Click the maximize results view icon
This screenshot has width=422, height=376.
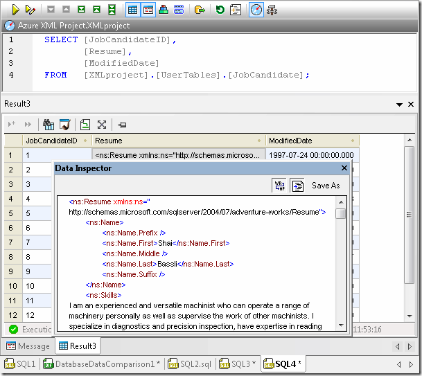(102, 125)
